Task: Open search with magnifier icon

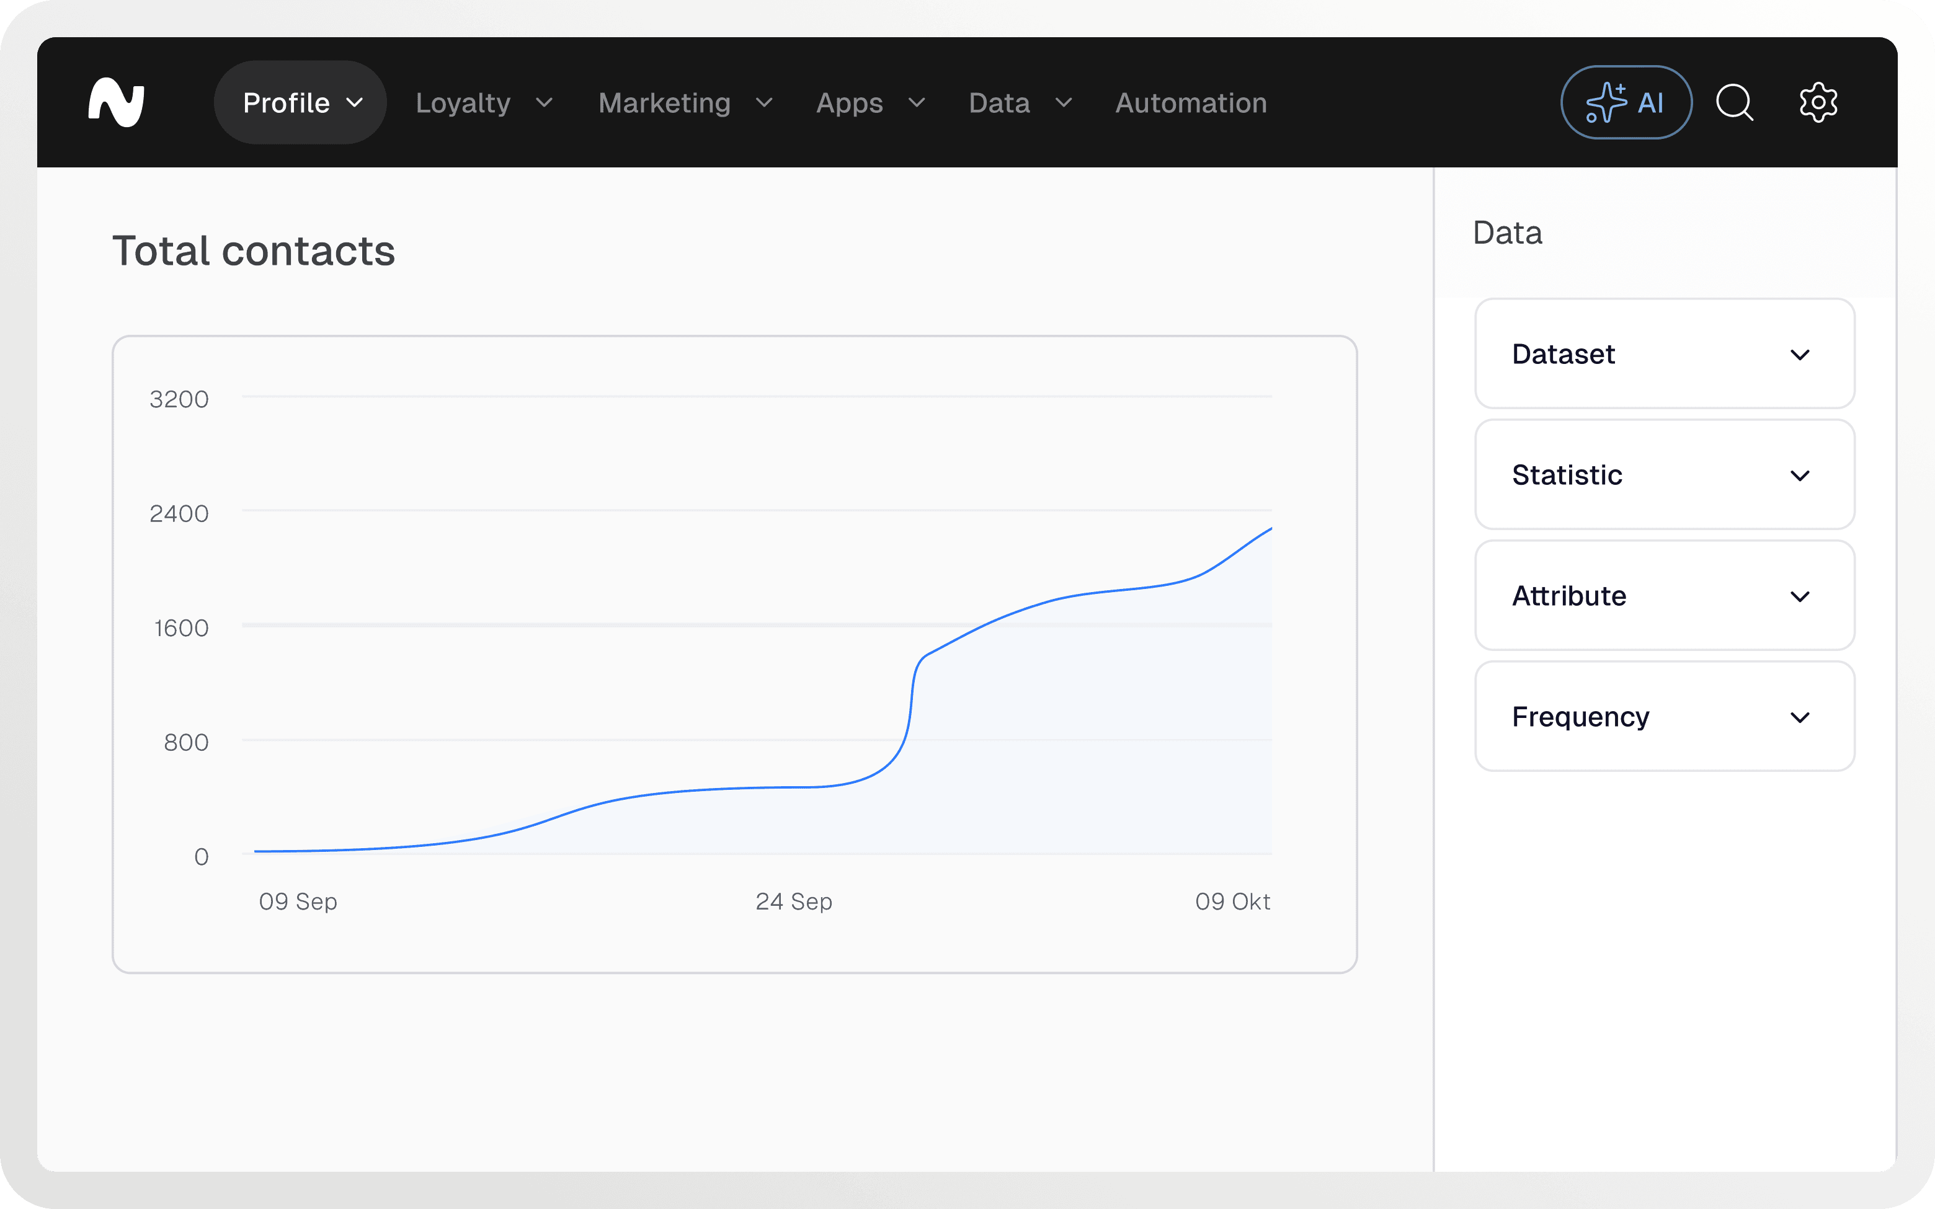Action: pos(1733,102)
